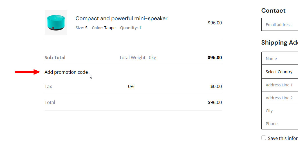Click the Color: Taupe product attribute

pyautogui.click(x=104, y=28)
